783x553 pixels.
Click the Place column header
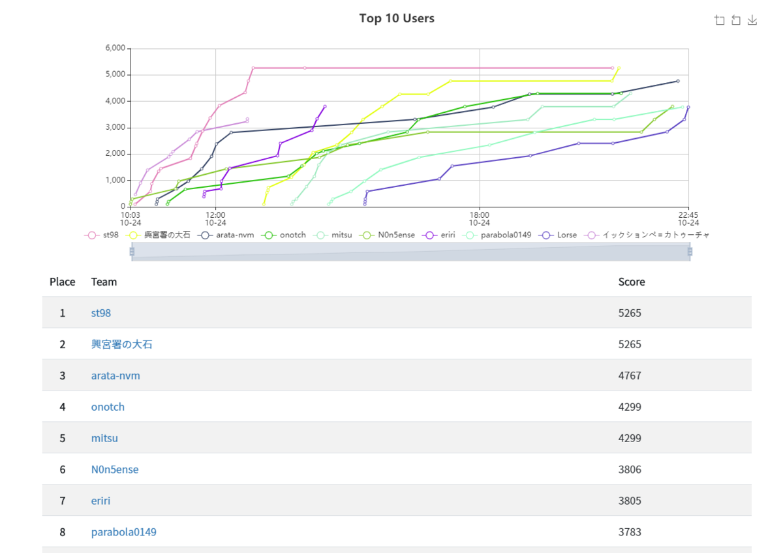[x=62, y=282]
